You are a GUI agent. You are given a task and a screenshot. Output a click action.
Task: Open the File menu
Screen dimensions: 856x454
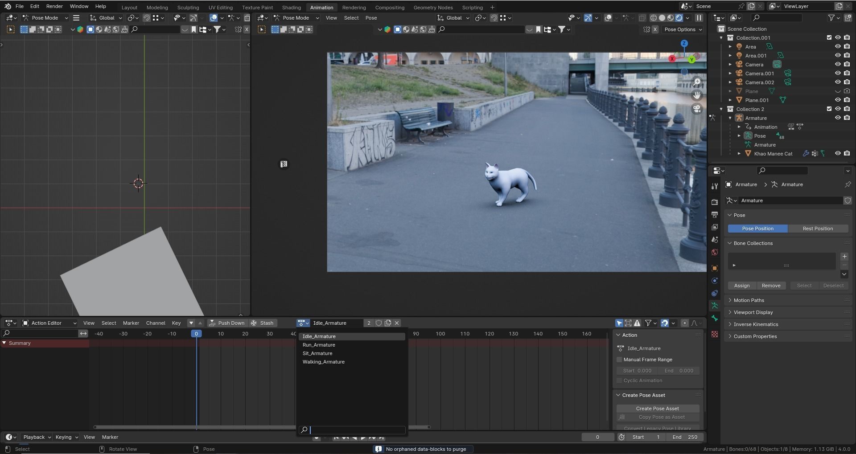coord(20,6)
